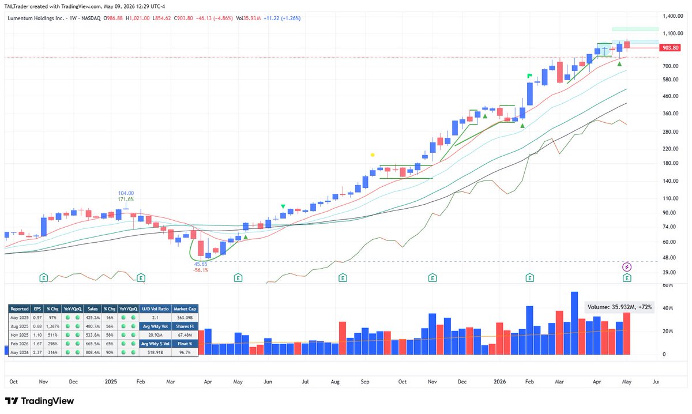
Task: Click the Avg Wkly Vol header cell
Action: pos(155,326)
